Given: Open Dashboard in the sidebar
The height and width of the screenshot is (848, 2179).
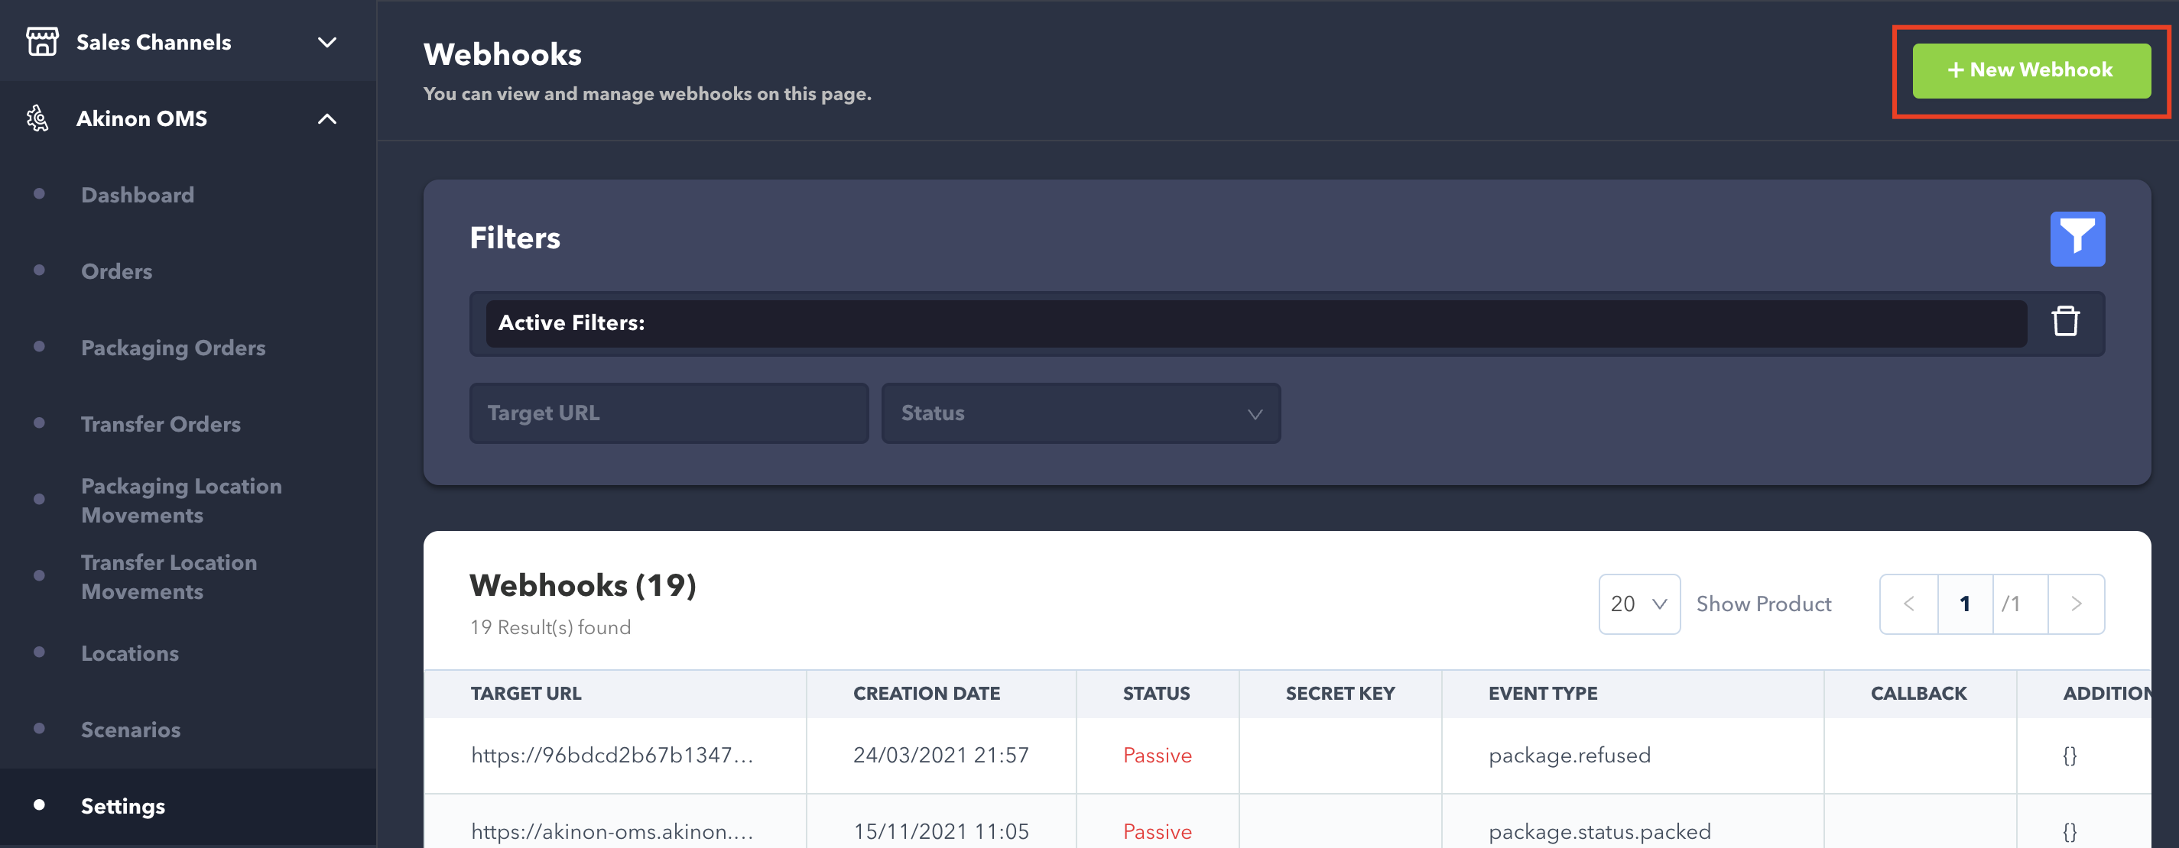Looking at the screenshot, I should coord(137,196).
